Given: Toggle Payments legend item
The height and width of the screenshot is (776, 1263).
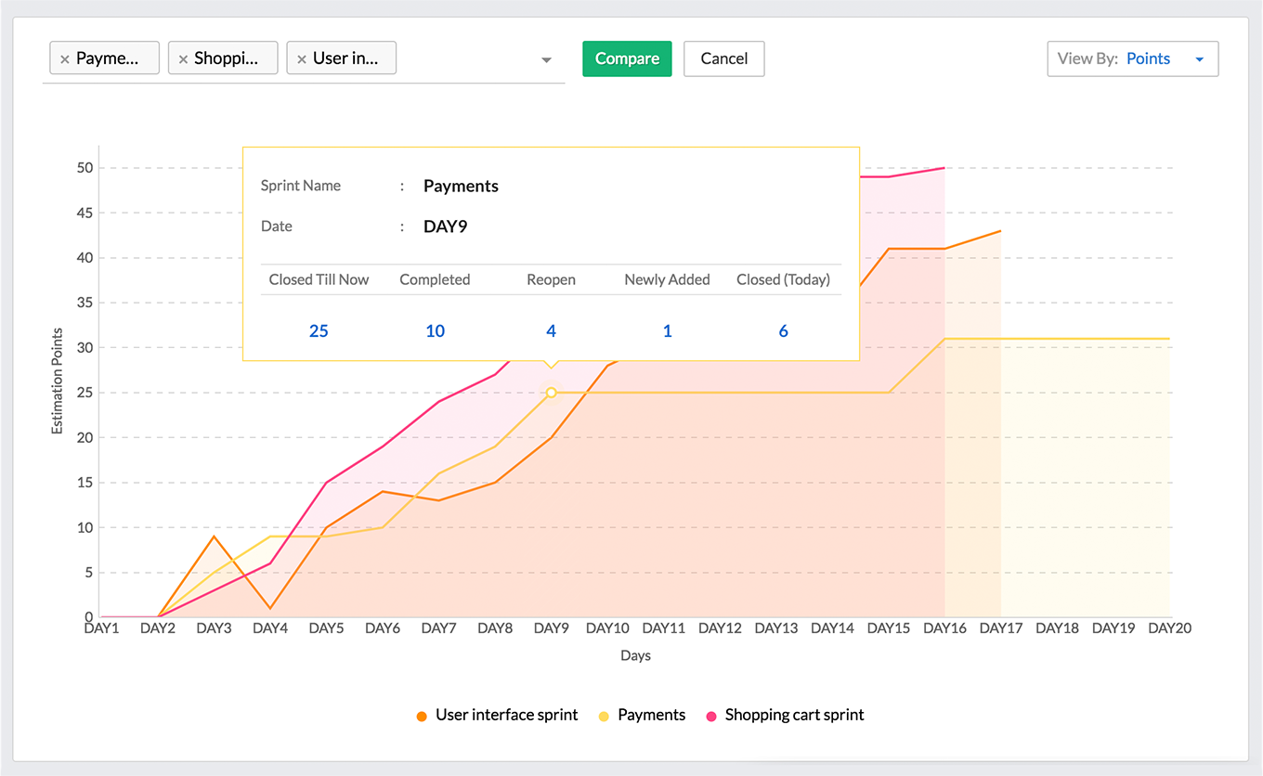Looking at the screenshot, I should click(x=643, y=715).
